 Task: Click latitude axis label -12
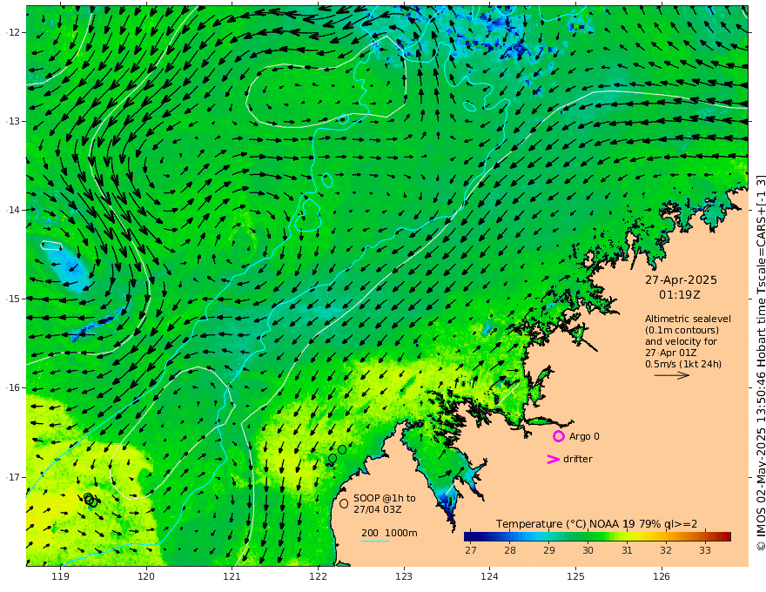pos(12,32)
